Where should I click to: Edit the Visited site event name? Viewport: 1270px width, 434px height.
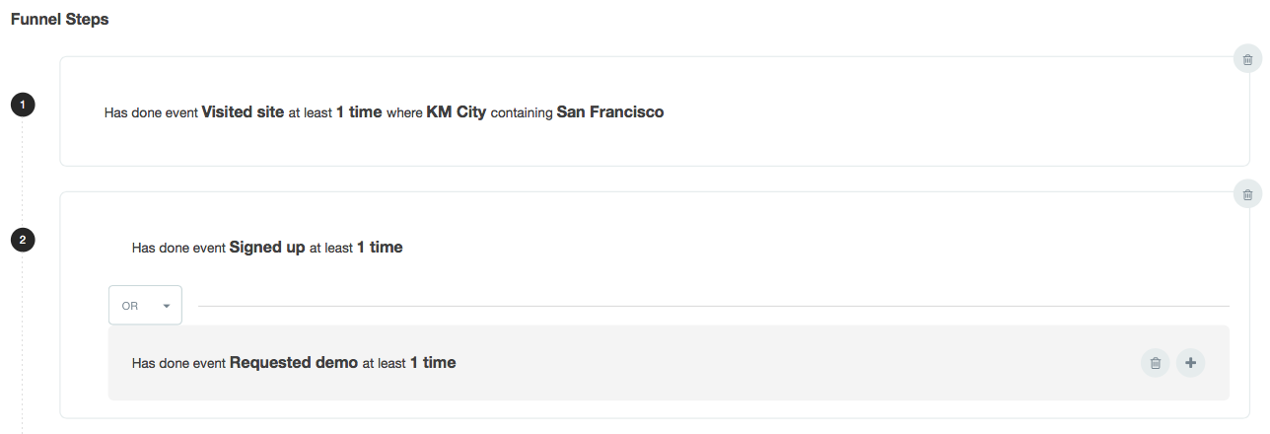(243, 112)
